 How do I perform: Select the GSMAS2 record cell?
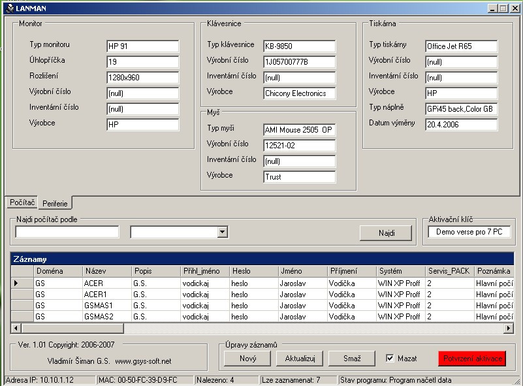106,316
